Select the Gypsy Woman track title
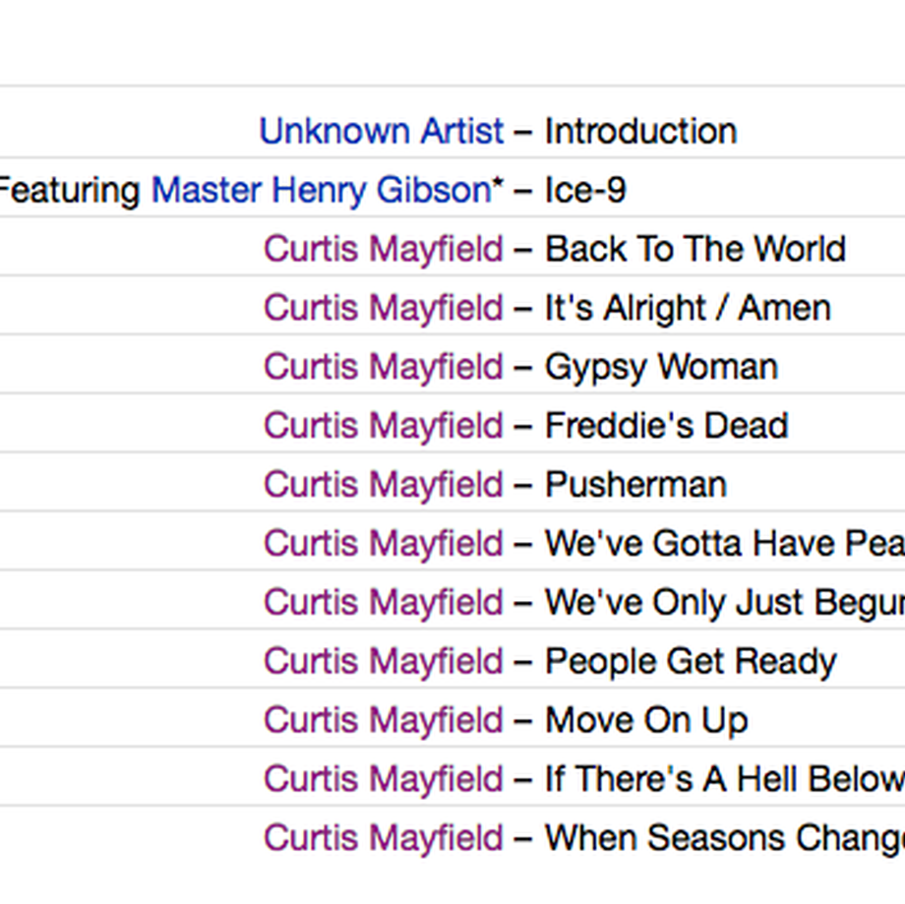The image size is (905, 904). coord(661,368)
